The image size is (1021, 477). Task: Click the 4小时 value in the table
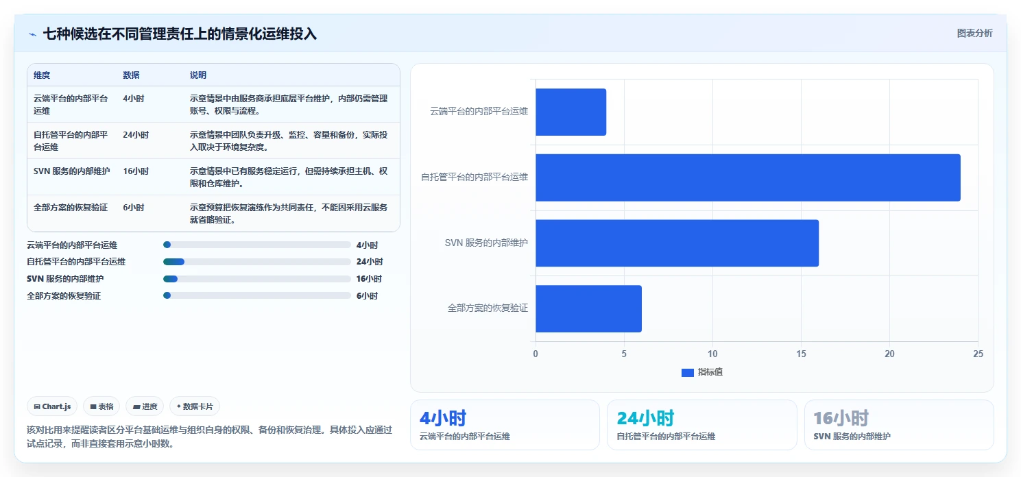pyautogui.click(x=134, y=99)
